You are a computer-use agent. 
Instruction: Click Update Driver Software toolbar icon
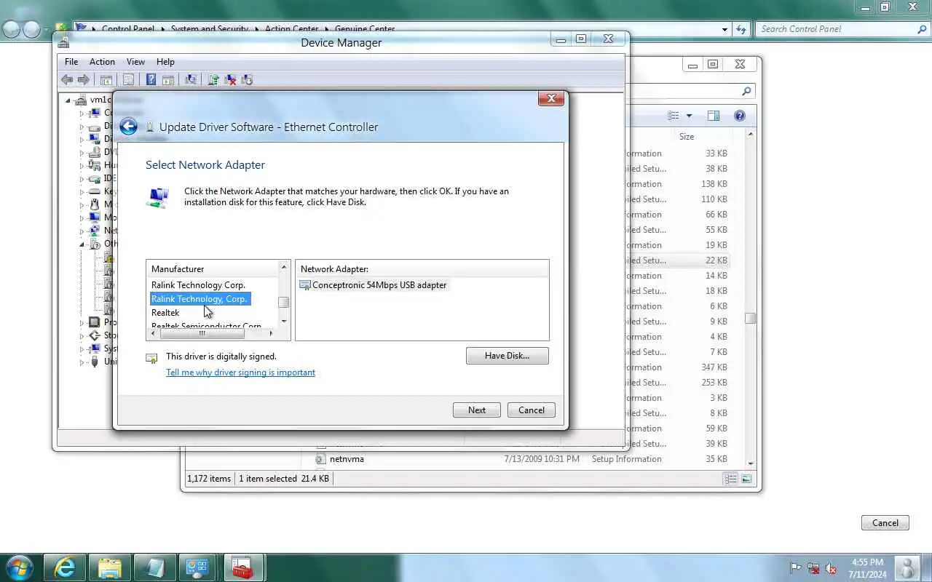coord(213,80)
